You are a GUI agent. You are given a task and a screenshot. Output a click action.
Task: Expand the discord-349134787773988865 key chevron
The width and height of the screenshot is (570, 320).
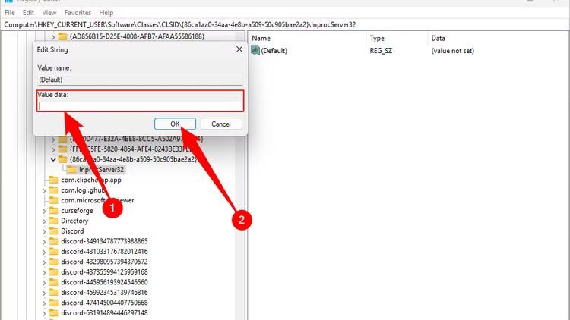[x=44, y=241]
